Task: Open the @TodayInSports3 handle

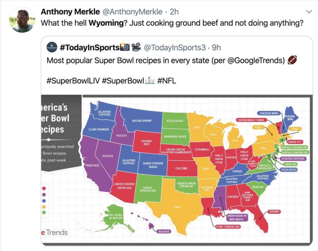Action: (x=175, y=47)
